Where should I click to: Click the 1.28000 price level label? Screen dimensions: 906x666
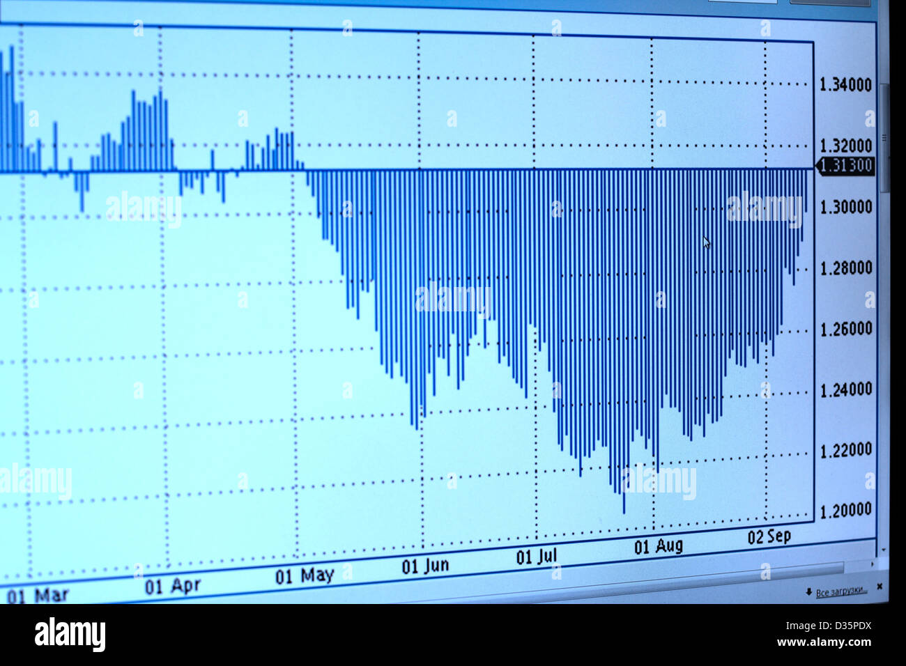845,268
